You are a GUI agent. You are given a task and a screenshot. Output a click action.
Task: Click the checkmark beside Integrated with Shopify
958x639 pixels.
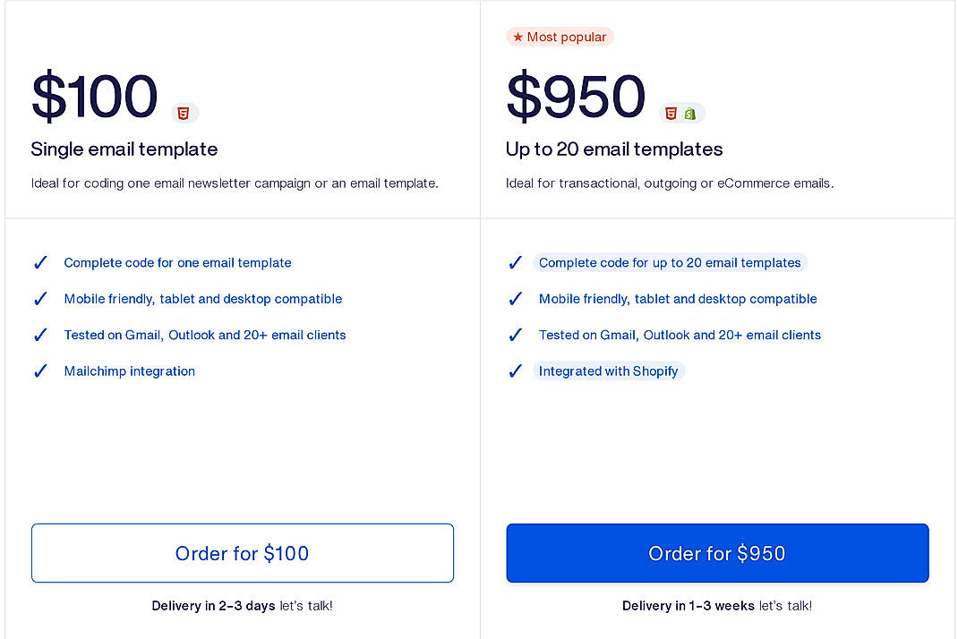515,371
